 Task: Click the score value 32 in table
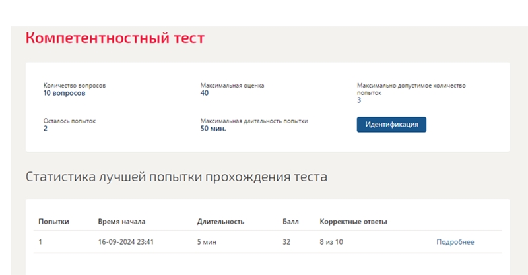click(286, 242)
